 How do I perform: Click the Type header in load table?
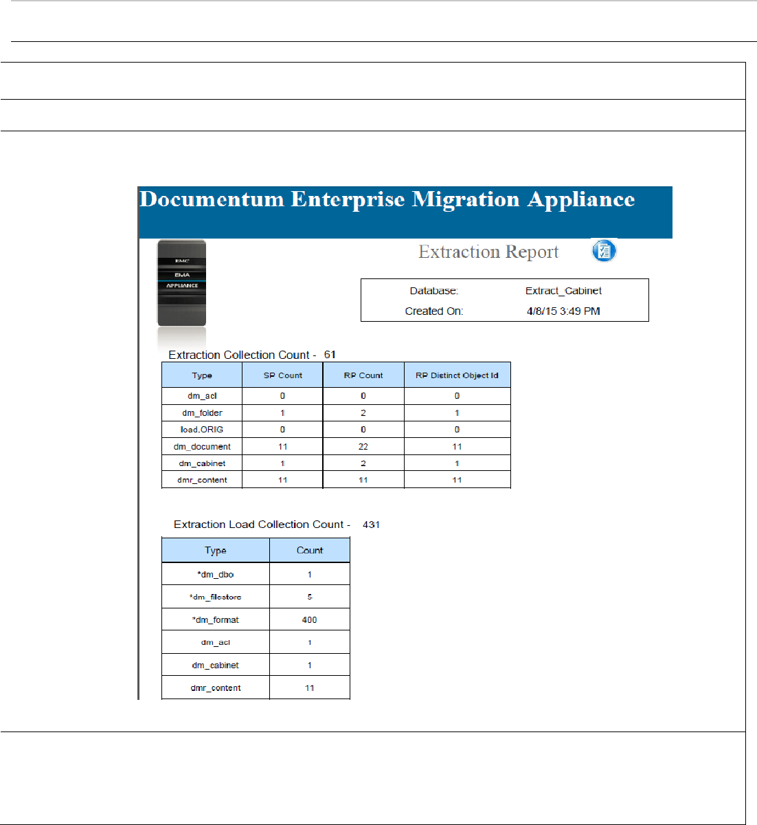coord(216,551)
